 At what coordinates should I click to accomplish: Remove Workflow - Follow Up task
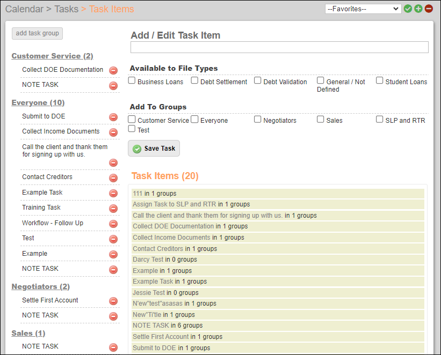click(x=113, y=224)
